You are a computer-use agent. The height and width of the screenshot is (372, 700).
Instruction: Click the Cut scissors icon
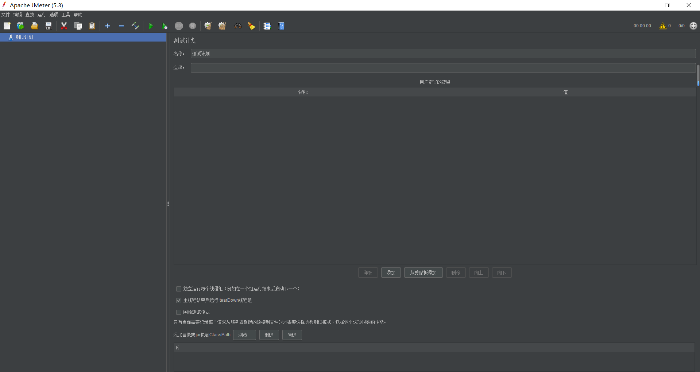[x=64, y=26]
